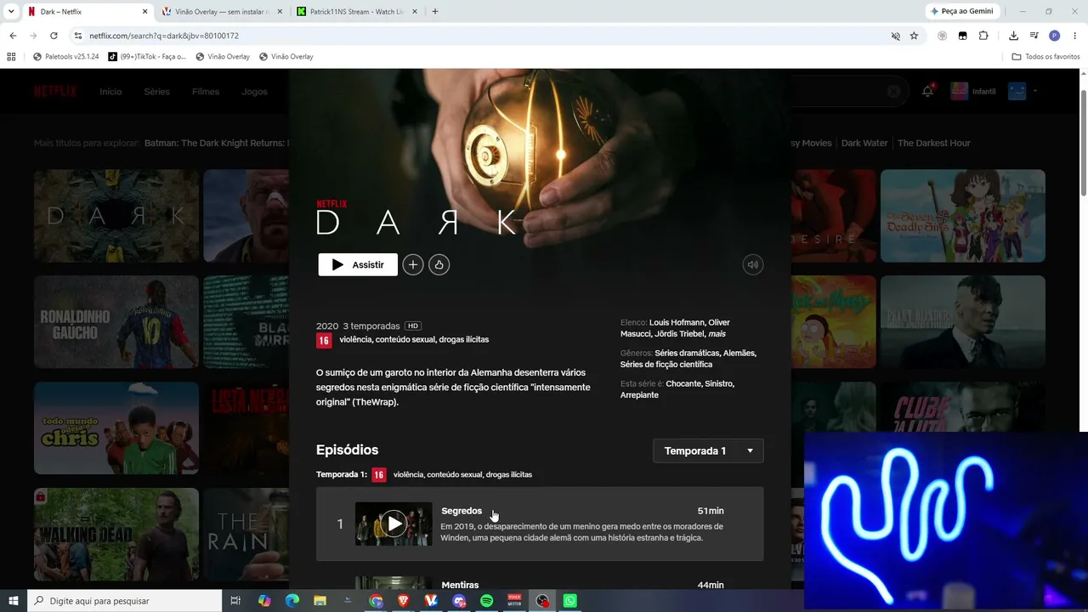Bookmark this page with the star
1088x612 pixels.
click(914, 36)
